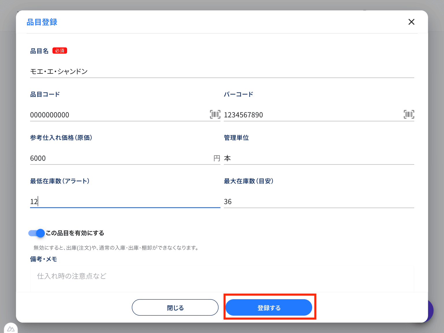Image resolution: width=444 pixels, height=333 pixels.
Task: Click the underline of the focused 12 field
Action: pos(124,207)
